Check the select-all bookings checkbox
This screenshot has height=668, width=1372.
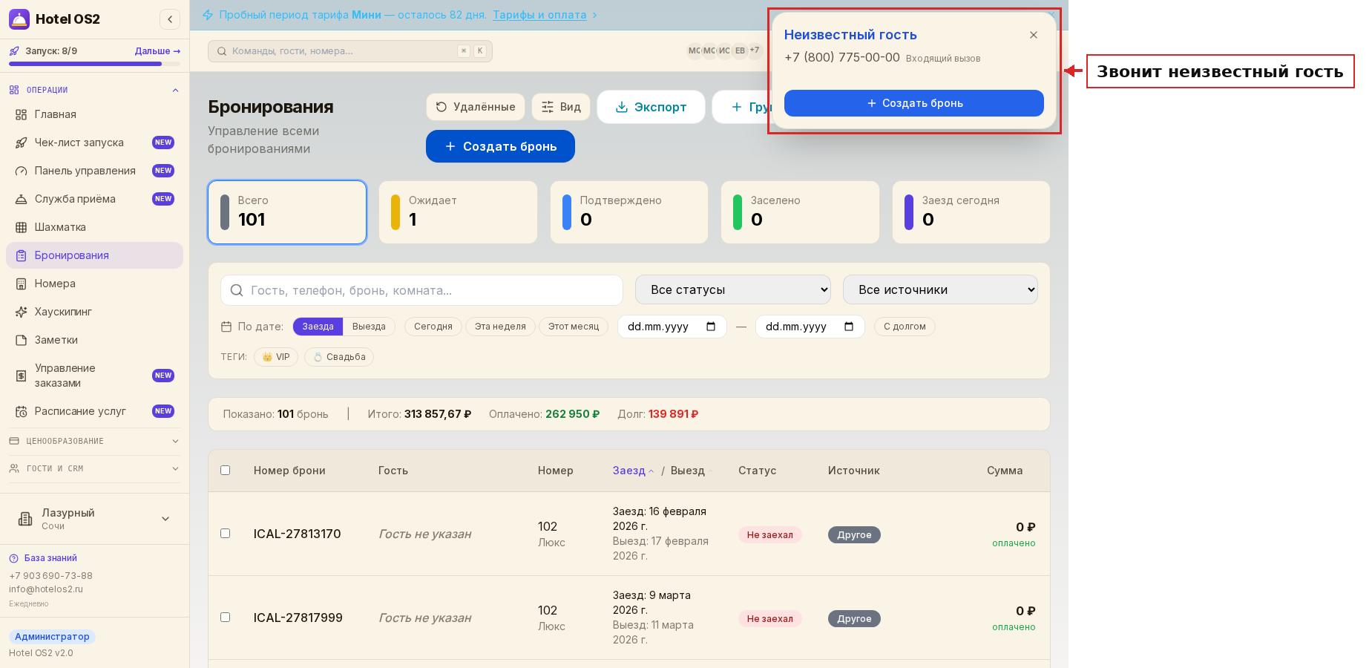226,470
